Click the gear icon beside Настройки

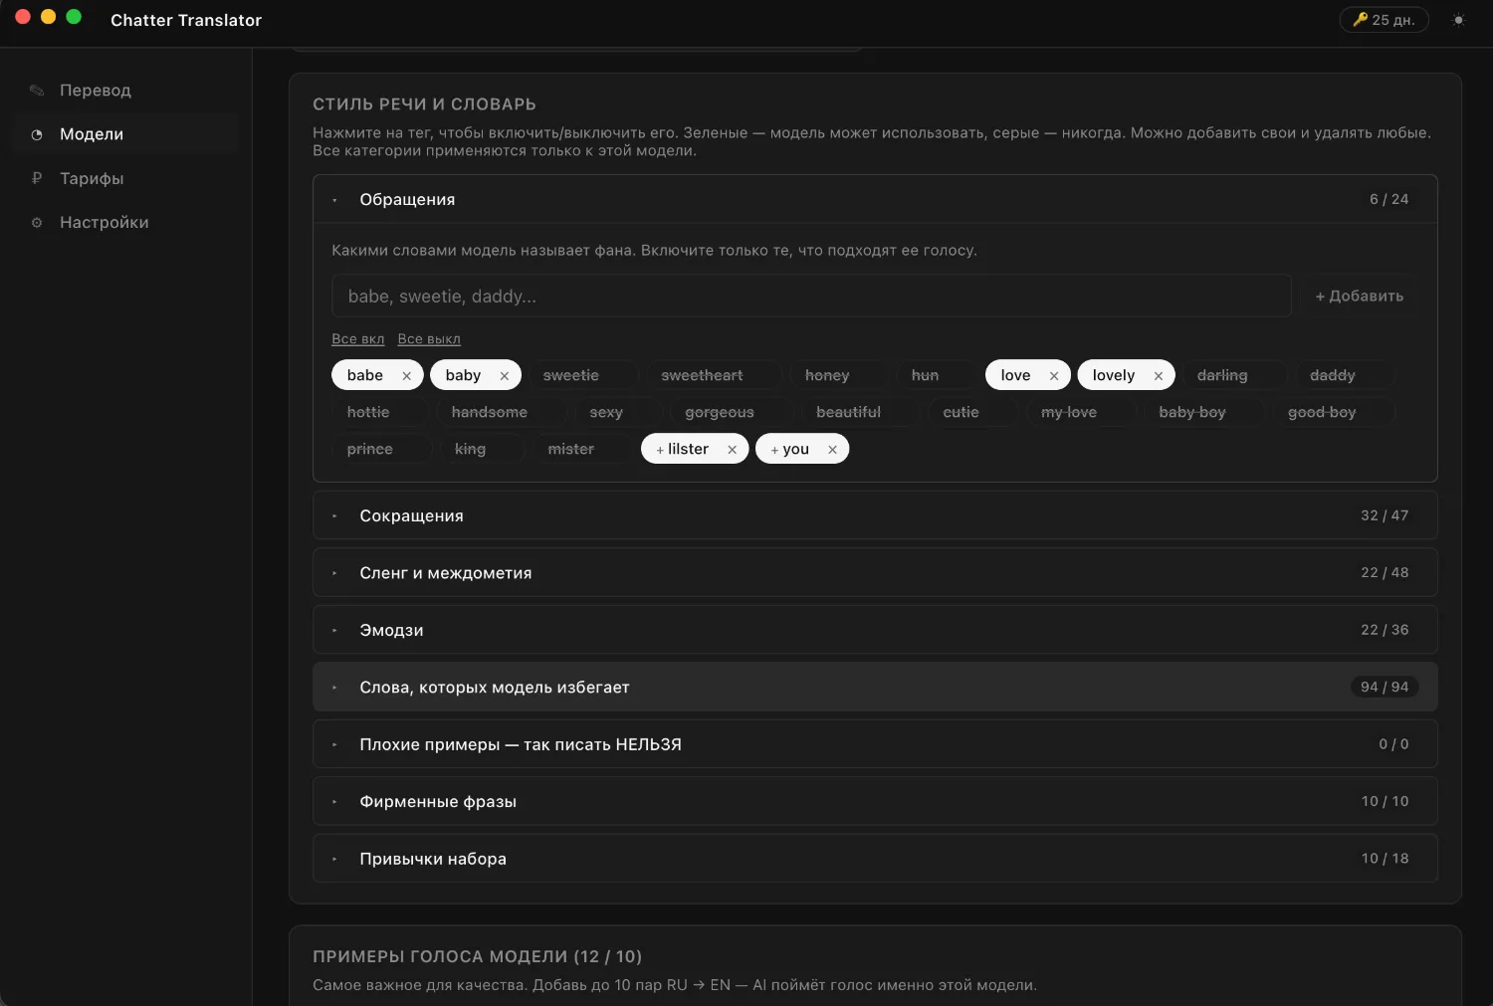(x=37, y=223)
